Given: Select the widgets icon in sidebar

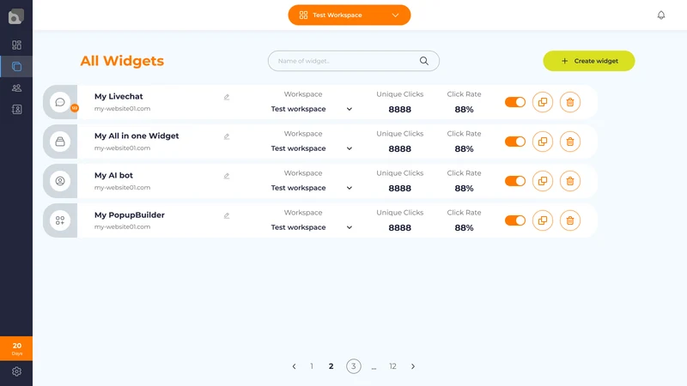Looking at the screenshot, I should [16, 67].
